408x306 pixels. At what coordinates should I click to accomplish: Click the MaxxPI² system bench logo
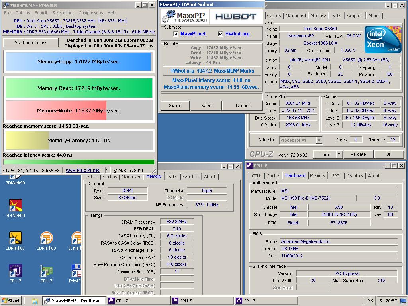pos(185,16)
